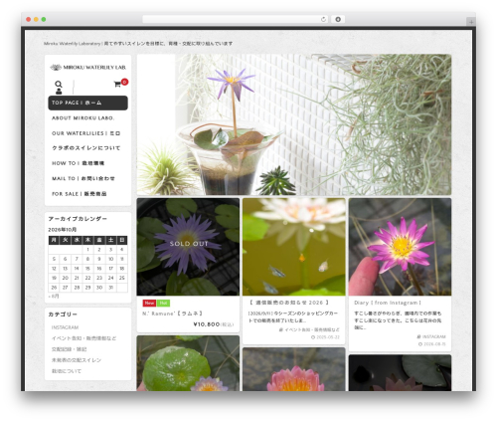Open post title 通信販売のお知らせ 2026
Viewport: 497px width, 421px height.
[x=288, y=303]
